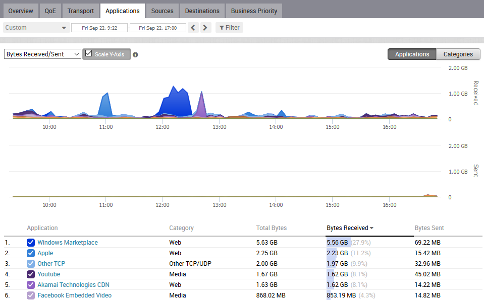Open the Overview tab
484x300 pixels.
click(21, 11)
